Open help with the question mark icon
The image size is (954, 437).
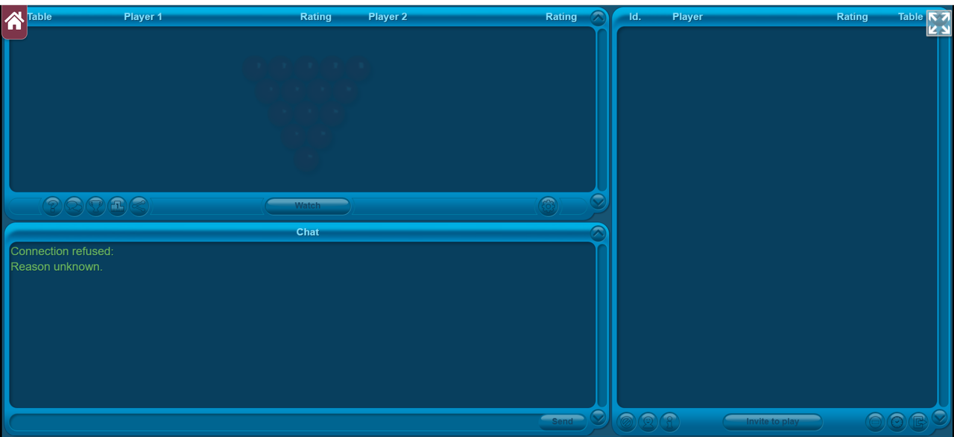(x=52, y=206)
